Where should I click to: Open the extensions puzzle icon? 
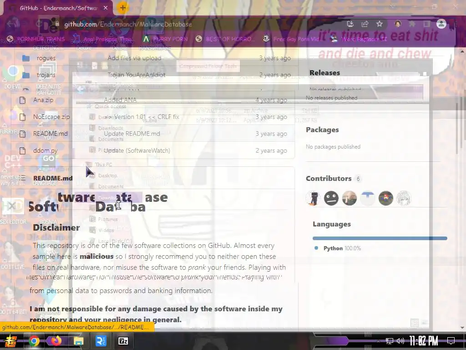(412, 24)
